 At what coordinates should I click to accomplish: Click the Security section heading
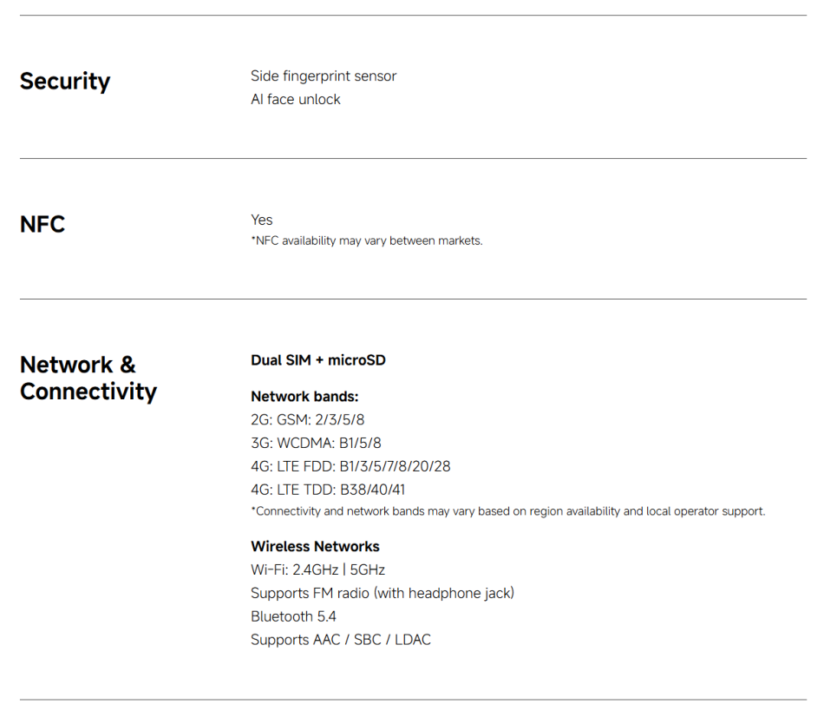pyautogui.click(x=65, y=82)
